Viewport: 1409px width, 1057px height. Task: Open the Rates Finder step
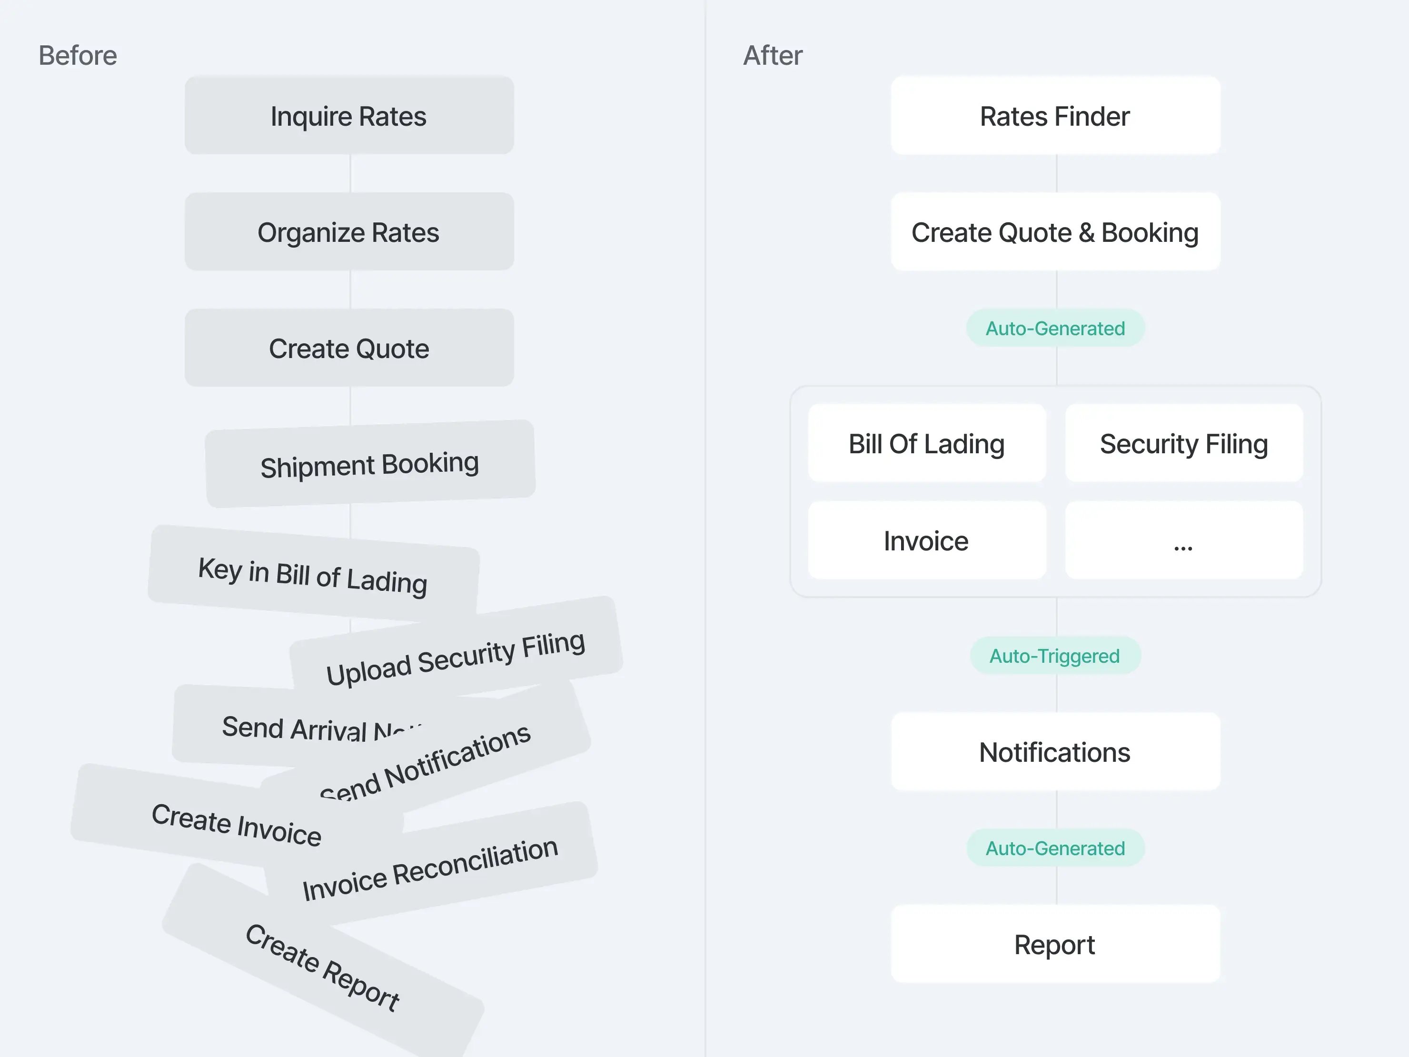point(1055,116)
